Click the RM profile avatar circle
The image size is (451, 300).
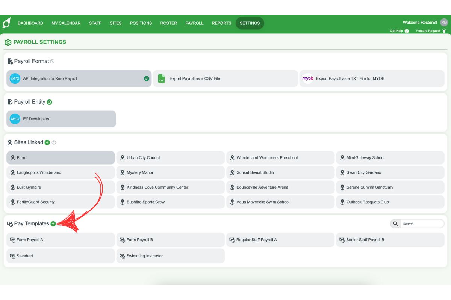444,22
